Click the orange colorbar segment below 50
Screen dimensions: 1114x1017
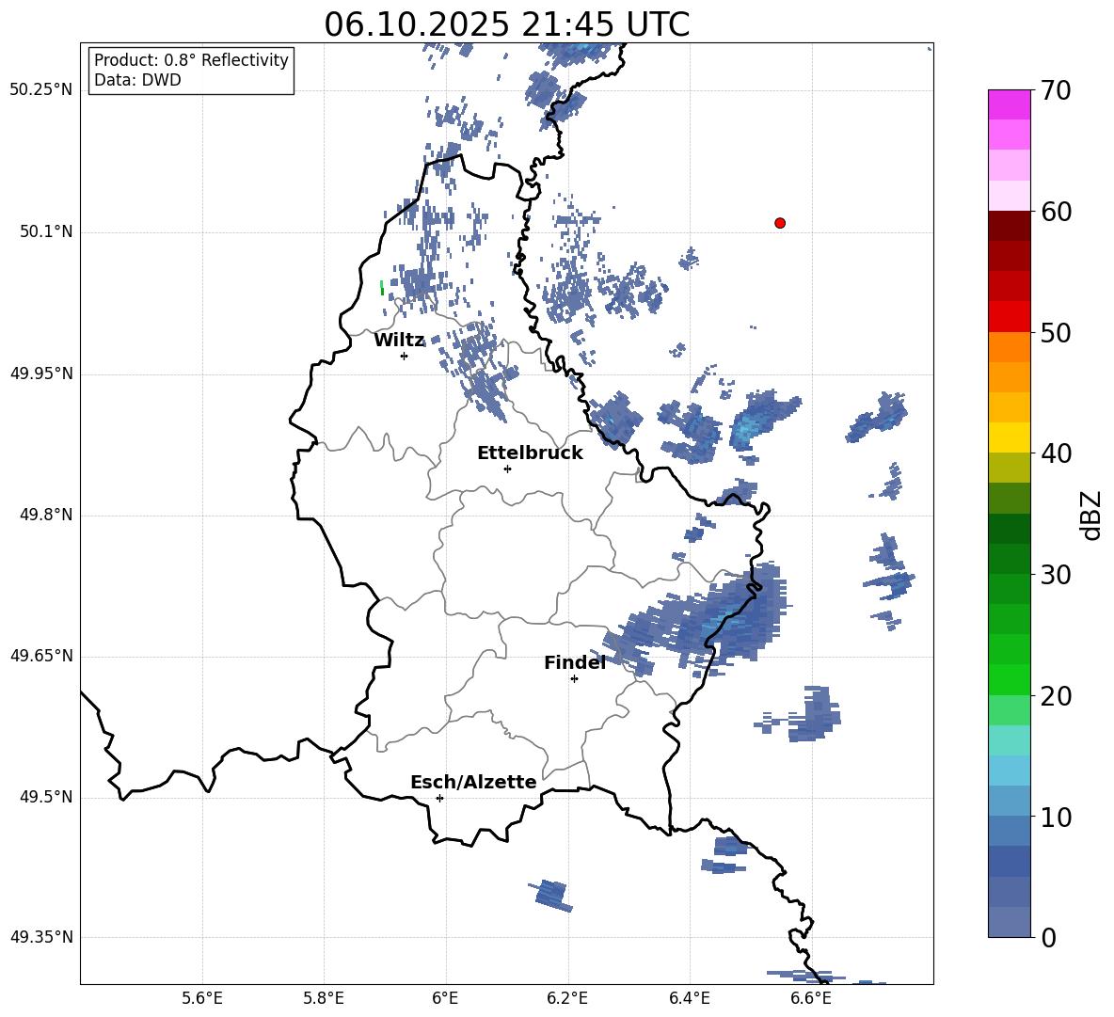(1009, 346)
